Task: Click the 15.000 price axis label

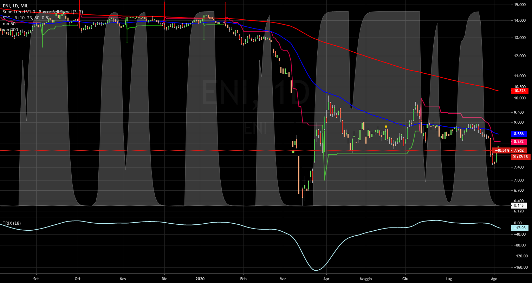Action: tap(519, 5)
